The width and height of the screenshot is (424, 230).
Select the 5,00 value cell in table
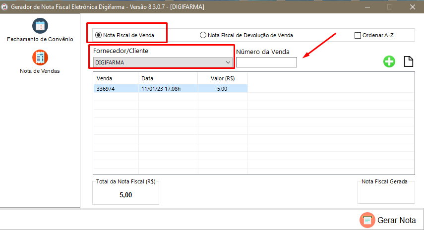pyautogui.click(x=223, y=89)
